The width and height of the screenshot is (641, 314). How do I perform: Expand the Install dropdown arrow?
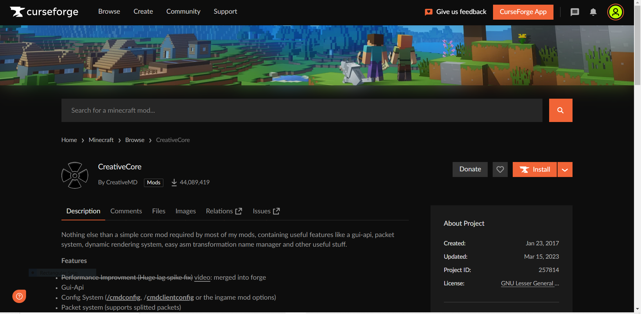(x=565, y=170)
